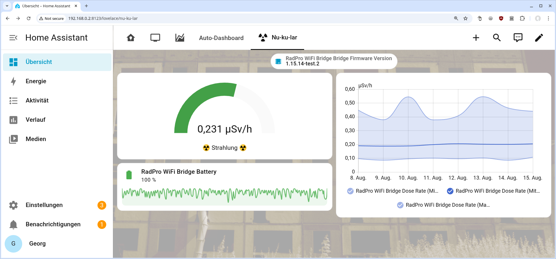Click the 100 % battery value

click(149, 180)
